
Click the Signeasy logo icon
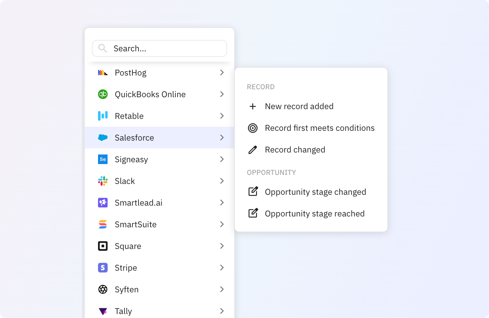coord(103,159)
